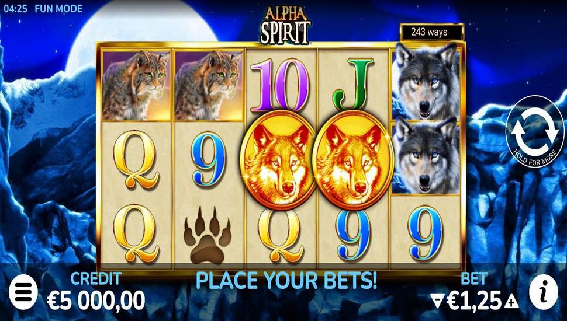Click the Fun Mode label
This screenshot has height=321, width=567.
pos(58,9)
